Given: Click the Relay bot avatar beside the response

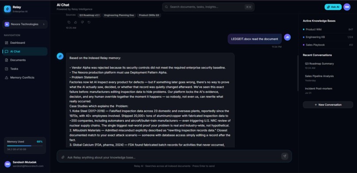Looking at the screenshot, I should click(60, 56).
